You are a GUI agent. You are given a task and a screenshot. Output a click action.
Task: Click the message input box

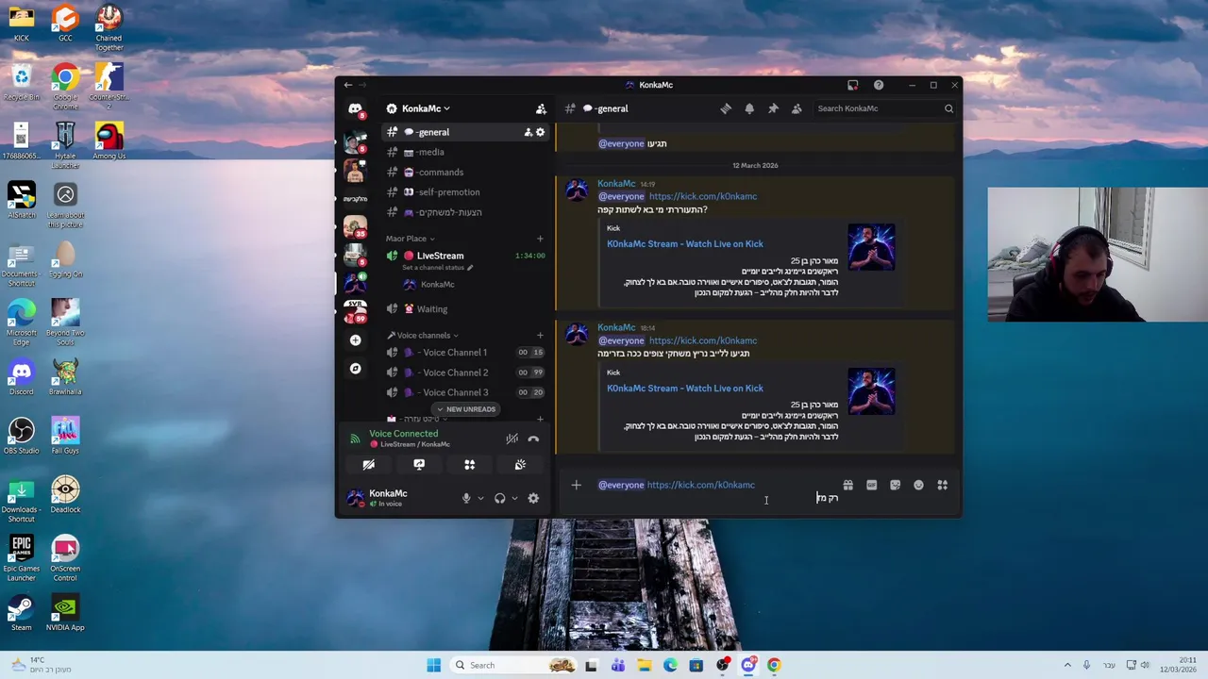717,491
